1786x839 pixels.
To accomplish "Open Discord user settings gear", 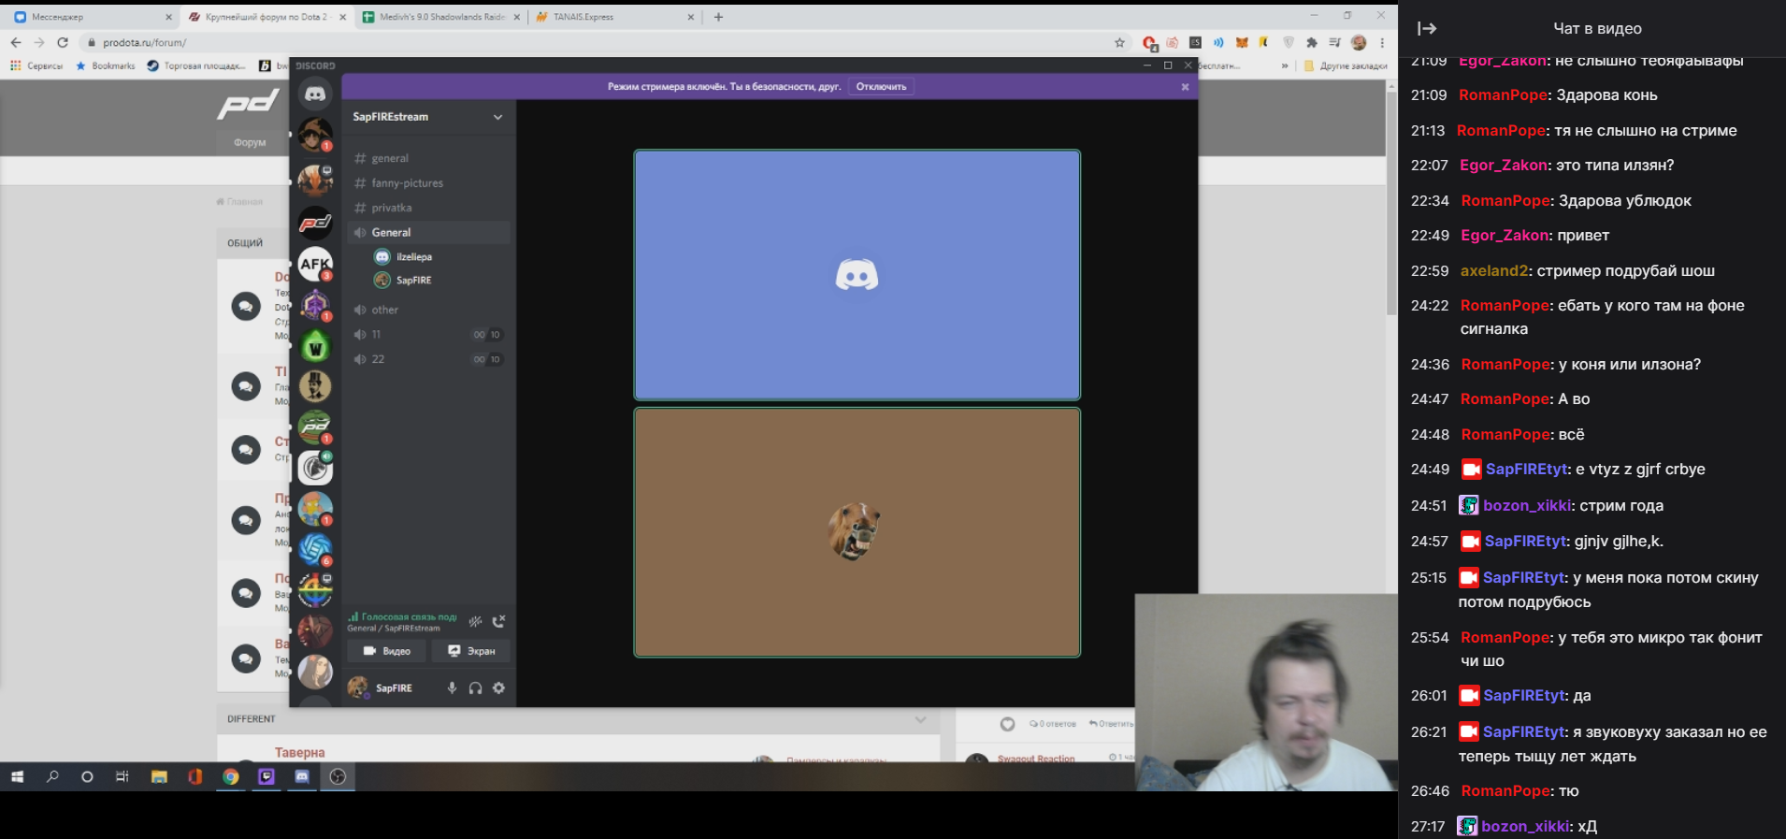I will (499, 688).
